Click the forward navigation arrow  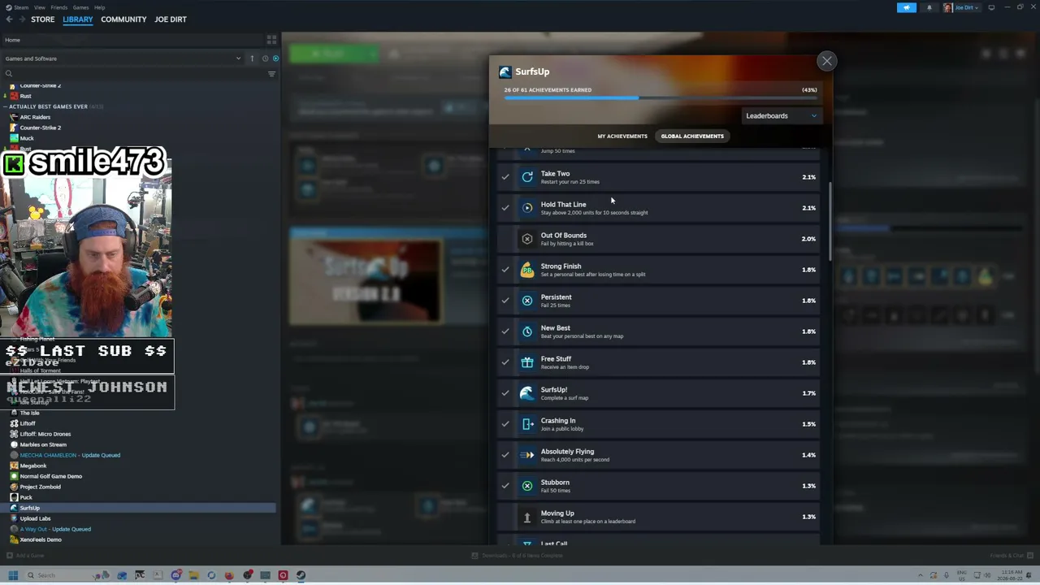click(x=21, y=19)
